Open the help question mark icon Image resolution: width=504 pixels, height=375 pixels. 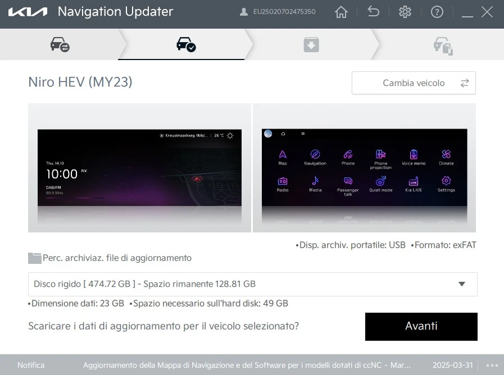[437, 12]
